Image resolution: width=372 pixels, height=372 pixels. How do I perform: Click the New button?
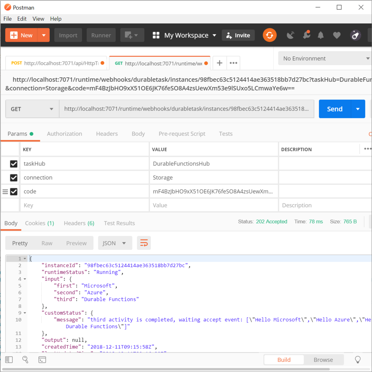click(21, 35)
